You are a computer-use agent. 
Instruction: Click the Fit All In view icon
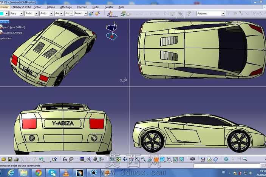[x=118, y=159]
